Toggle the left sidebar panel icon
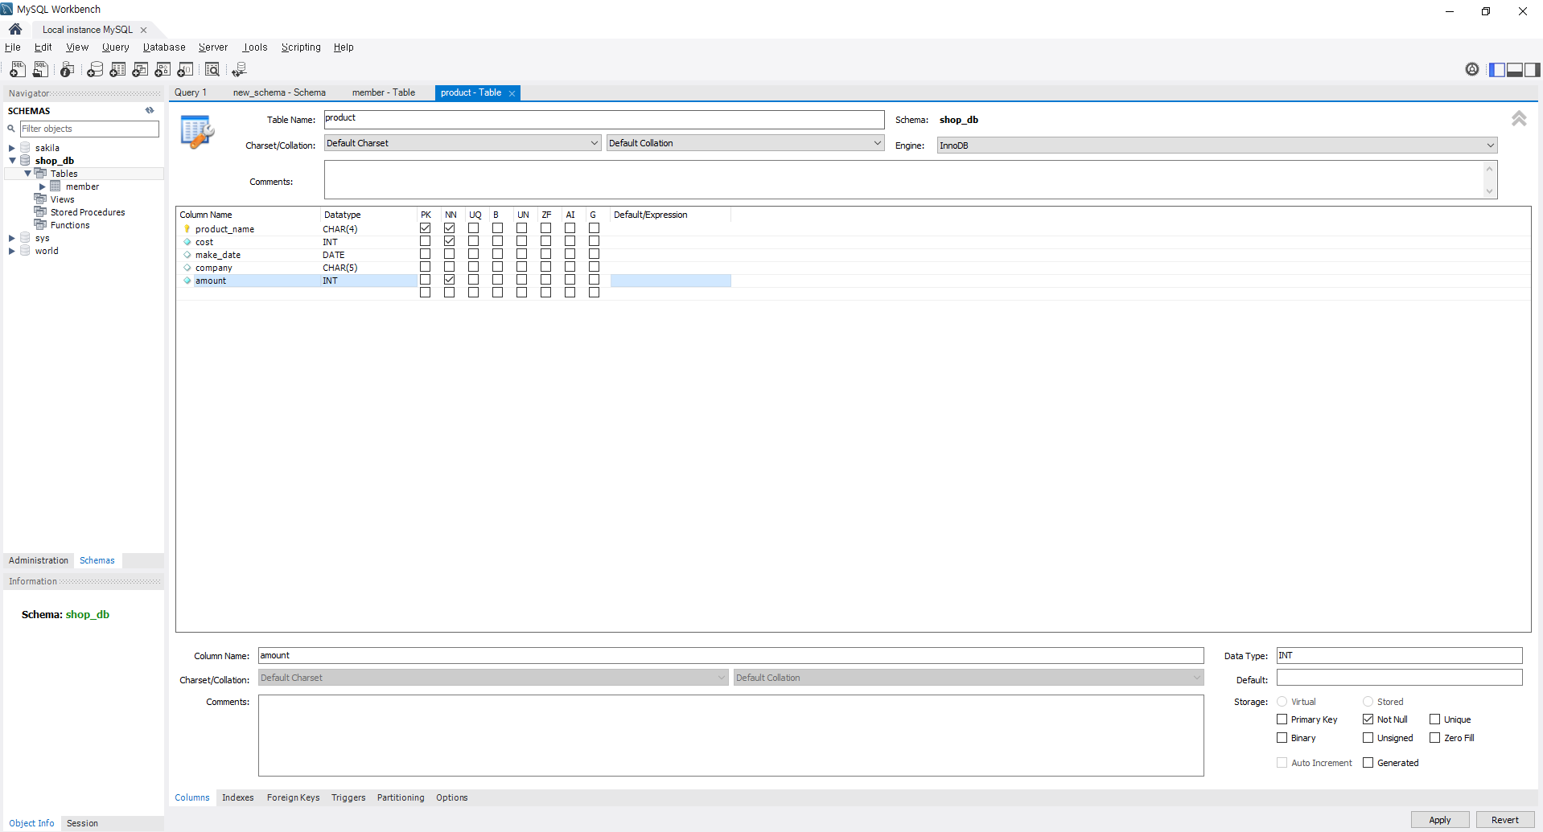 tap(1497, 70)
